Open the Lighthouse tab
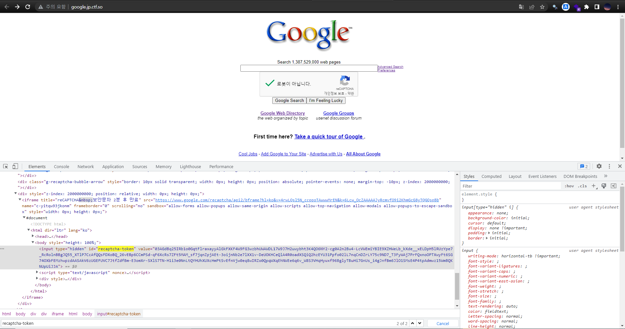 191,166
